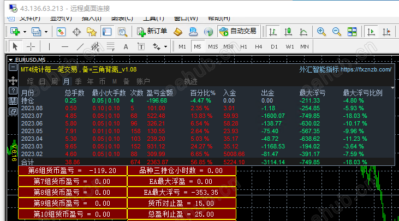Switch timeframe to D1
Screen dimensions: 399x221
pos(274,47)
